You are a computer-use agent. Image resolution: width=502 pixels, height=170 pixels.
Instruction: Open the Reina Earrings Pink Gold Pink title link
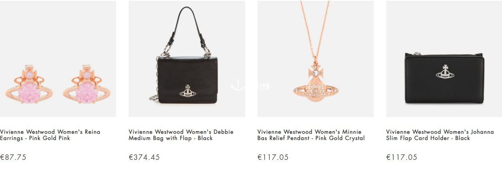[x=50, y=135]
